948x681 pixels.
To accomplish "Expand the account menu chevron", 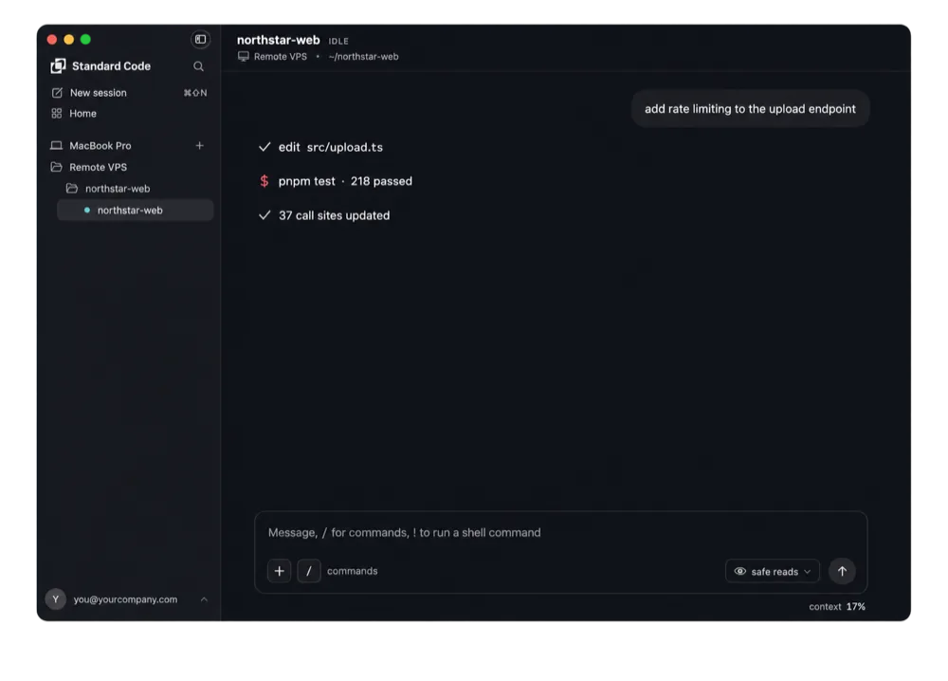I will click(x=204, y=599).
